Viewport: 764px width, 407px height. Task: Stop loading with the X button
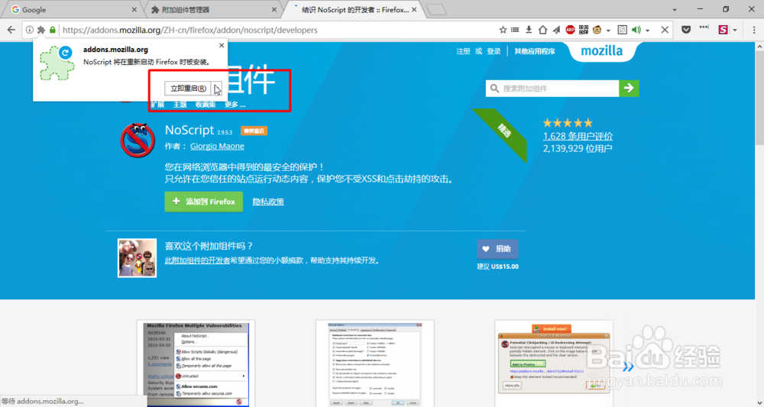click(665, 30)
